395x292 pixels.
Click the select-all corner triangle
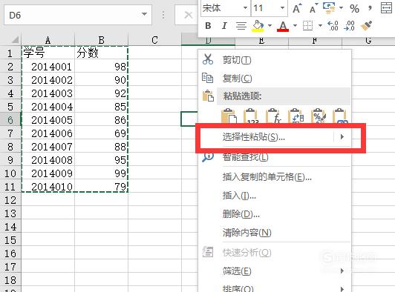(15, 39)
